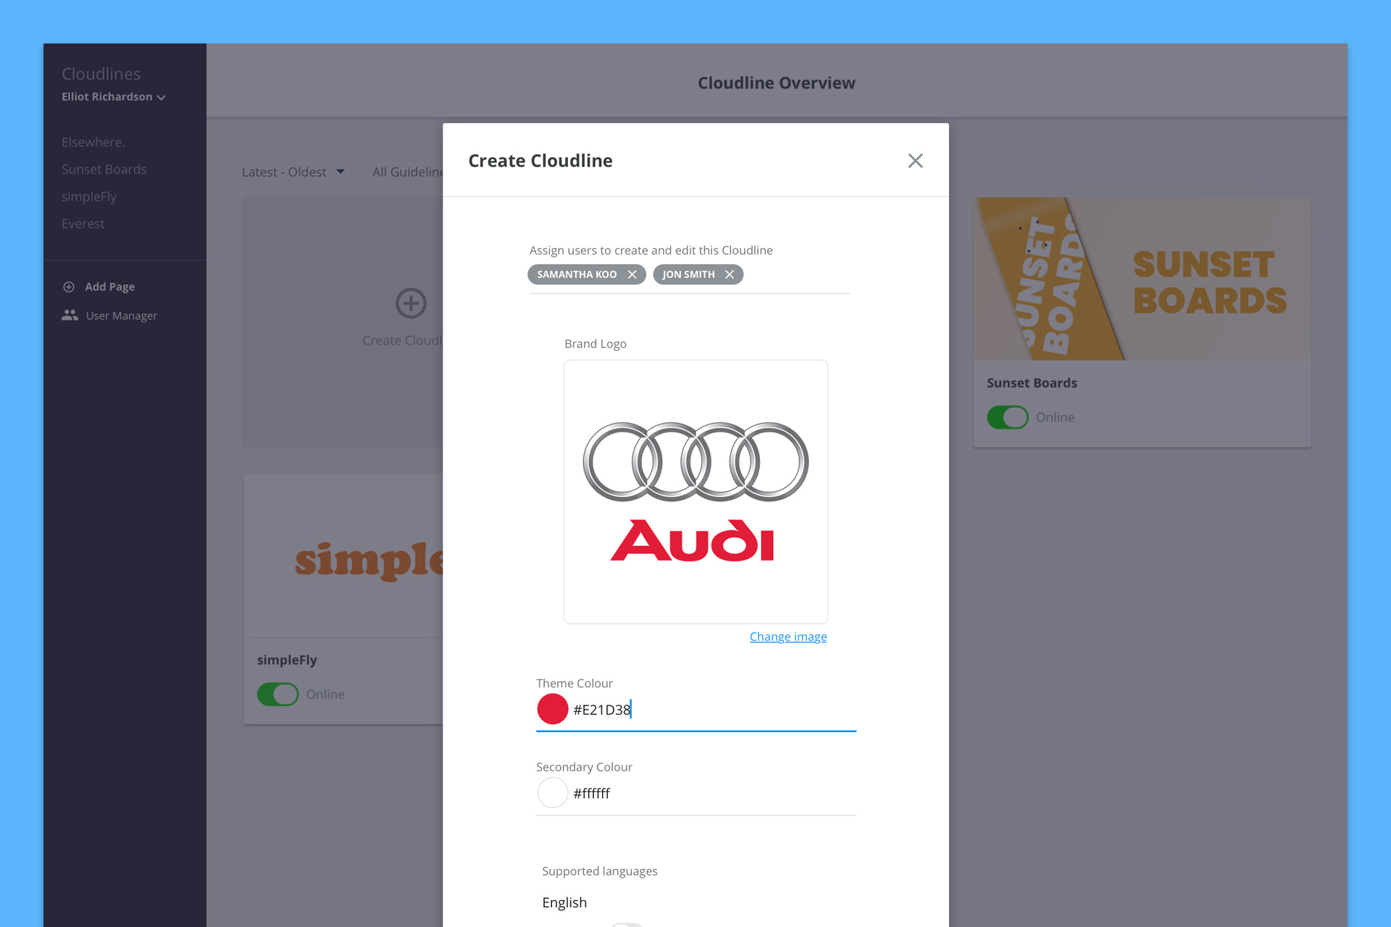
Task: Click the Create Cloudline plus circle icon
Action: coord(411,303)
